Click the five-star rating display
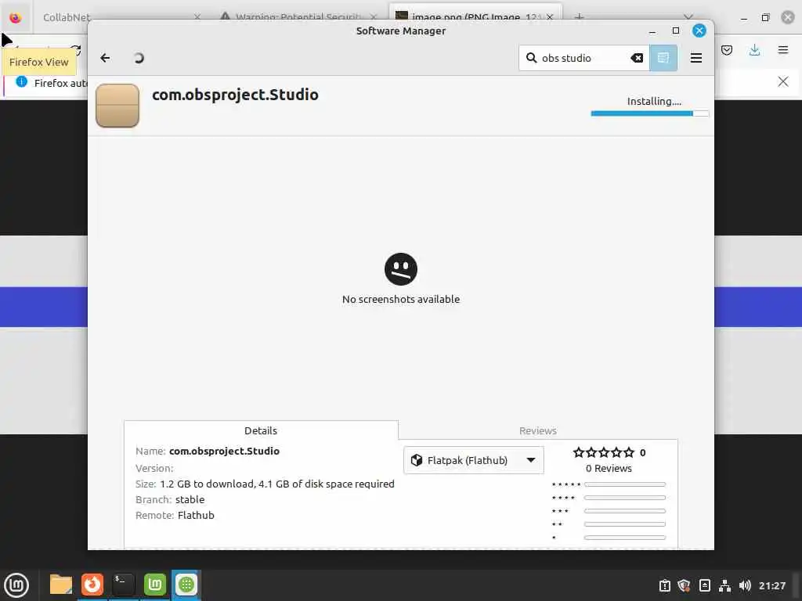This screenshot has height=601, width=802. [x=604, y=452]
